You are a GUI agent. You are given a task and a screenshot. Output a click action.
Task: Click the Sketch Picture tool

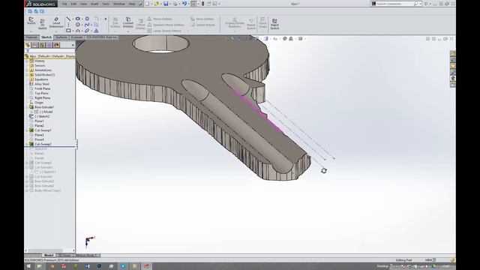point(202,25)
